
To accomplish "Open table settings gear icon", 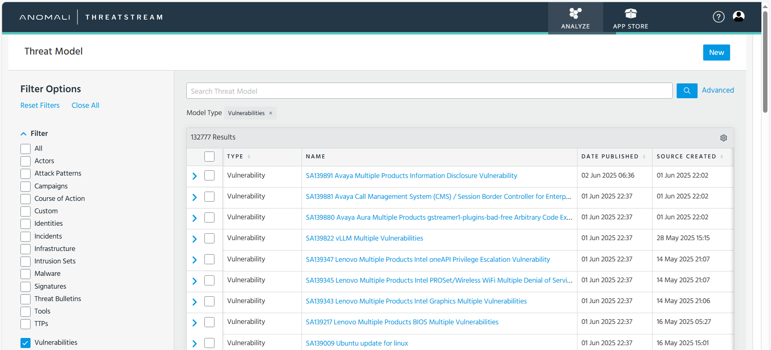I will coord(724,138).
